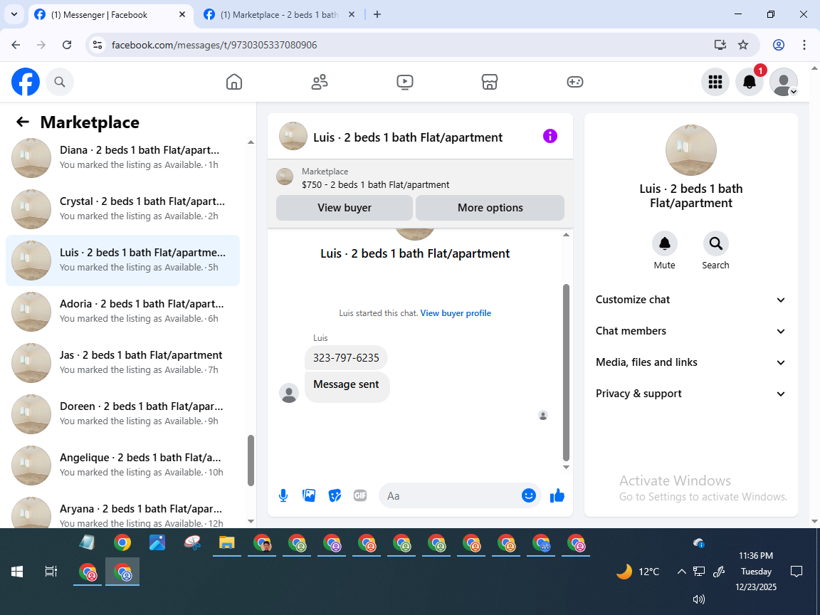
Task: Open the nine-dot Menu grid icon
Action: (x=715, y=82)
